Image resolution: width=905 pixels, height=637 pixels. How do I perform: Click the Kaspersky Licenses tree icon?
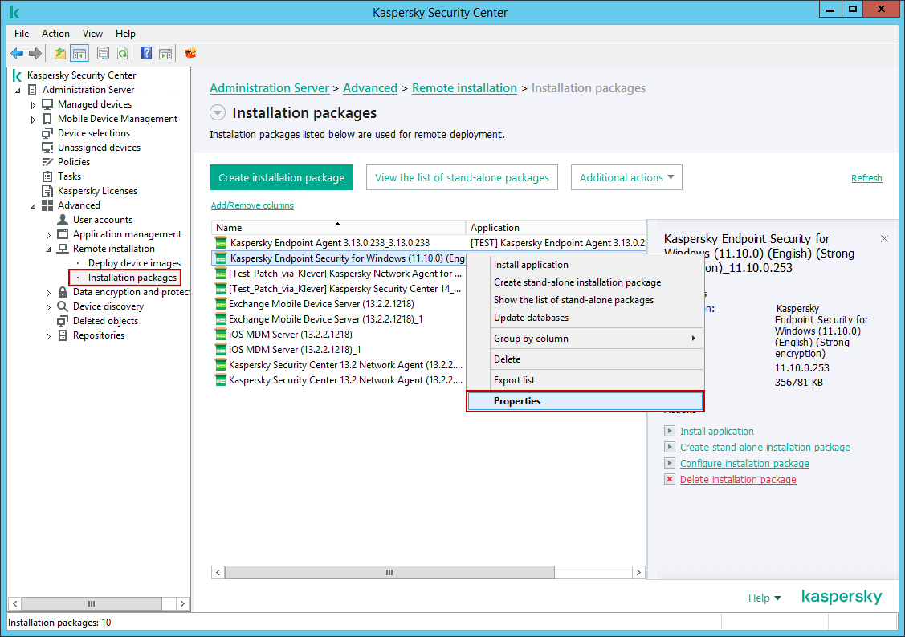coord(47,191)
